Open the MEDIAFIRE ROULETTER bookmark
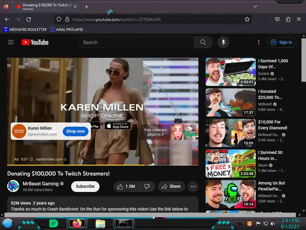This screenshot has height=230, width=306. click(25, 30)
